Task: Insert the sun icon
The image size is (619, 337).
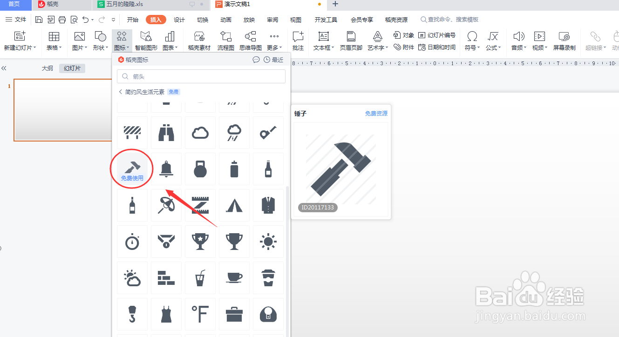Action: tap(268, 241)
